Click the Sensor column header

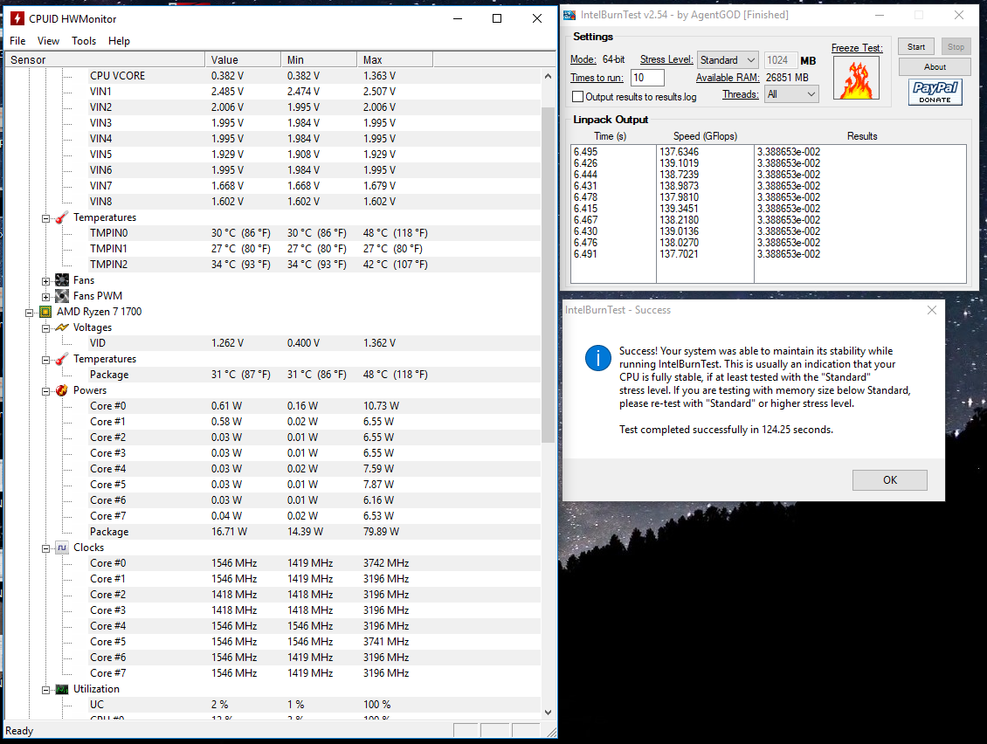point(105,59)
